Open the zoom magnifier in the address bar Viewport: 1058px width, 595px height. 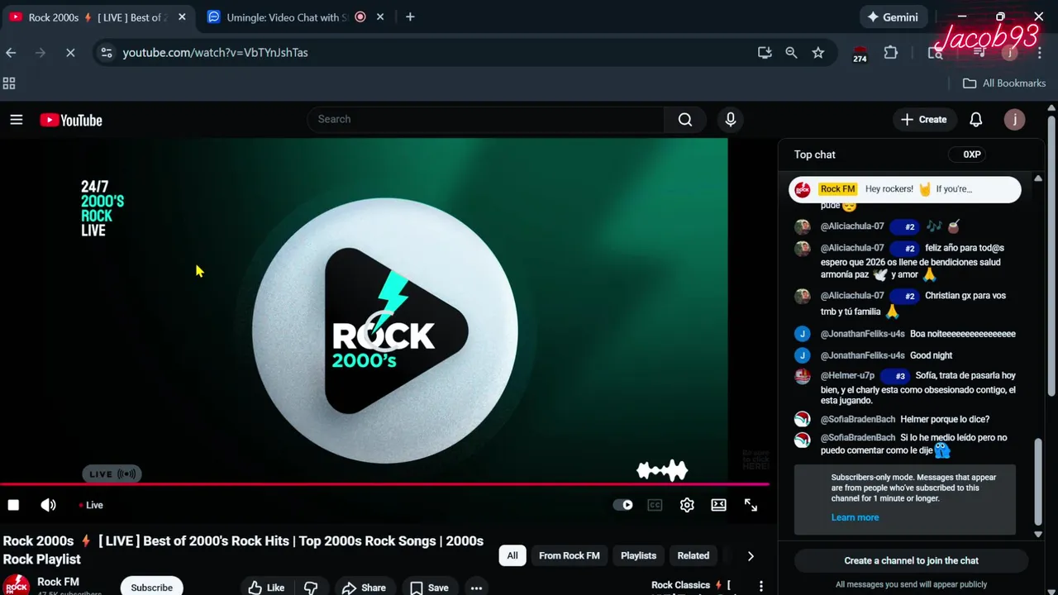(791, 52)
